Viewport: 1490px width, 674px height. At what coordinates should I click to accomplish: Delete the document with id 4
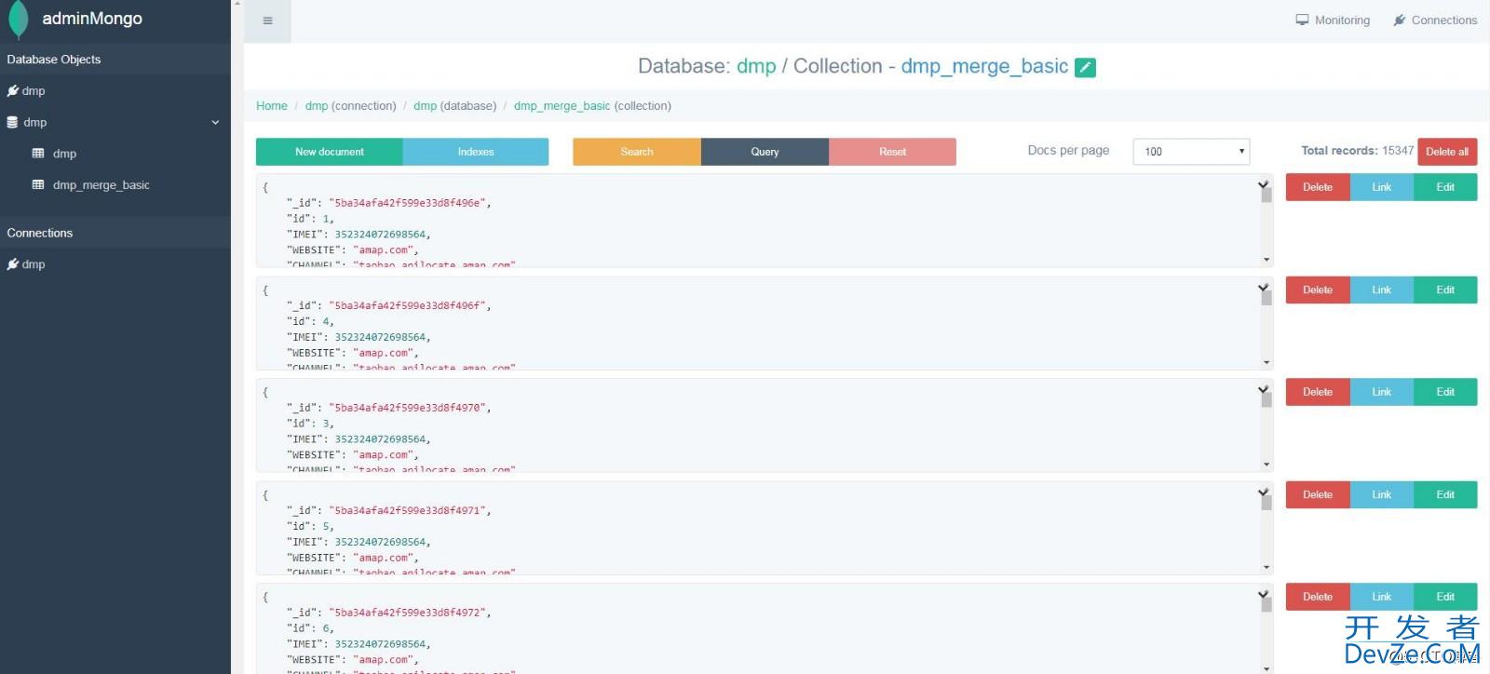[1318, 290]
